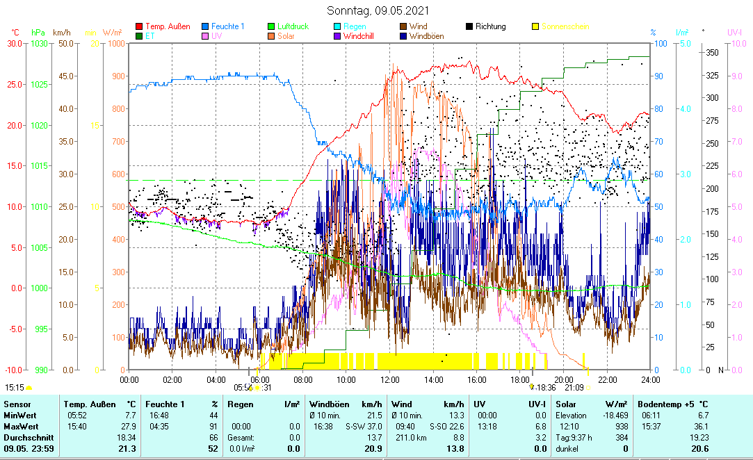Click the pink UV legend square
753x460 pixels.
pyautogui.click(x=206, y=36)
